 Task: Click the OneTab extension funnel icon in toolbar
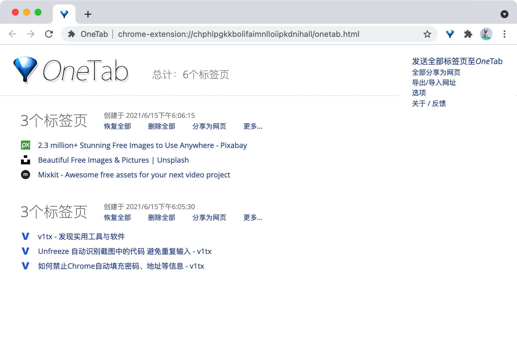click(450, 34)
